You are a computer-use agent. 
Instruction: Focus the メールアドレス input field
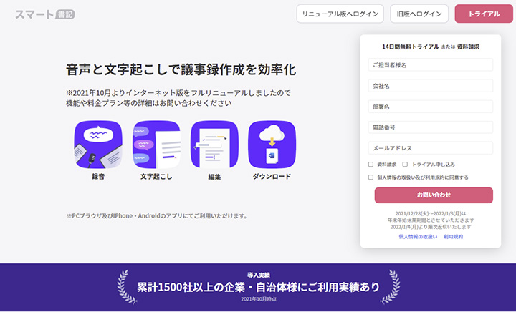click(x=431, y=148)
